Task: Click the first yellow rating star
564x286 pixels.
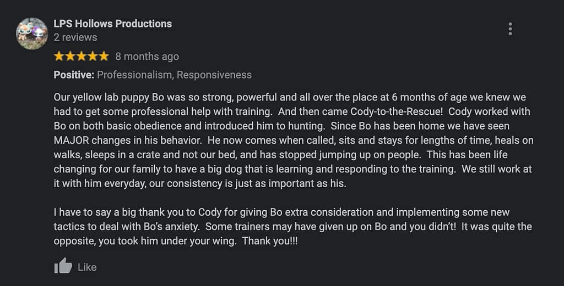Action: click(59, 56)
